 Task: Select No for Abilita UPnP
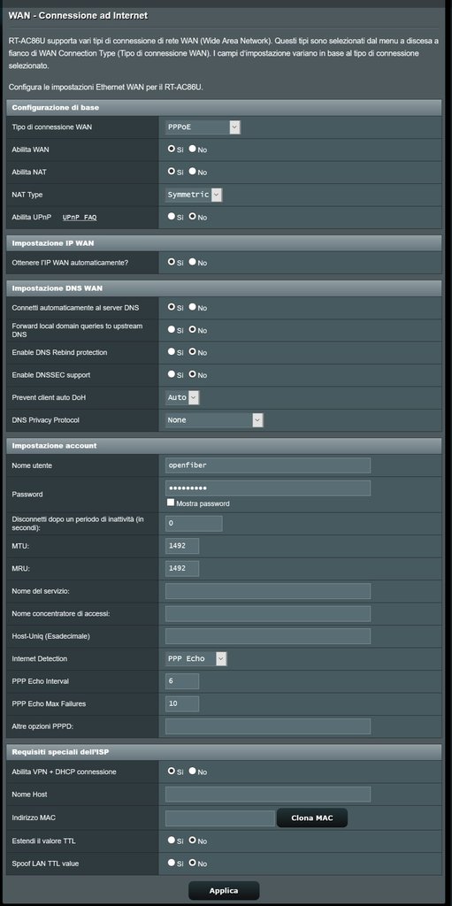(193, 217)
